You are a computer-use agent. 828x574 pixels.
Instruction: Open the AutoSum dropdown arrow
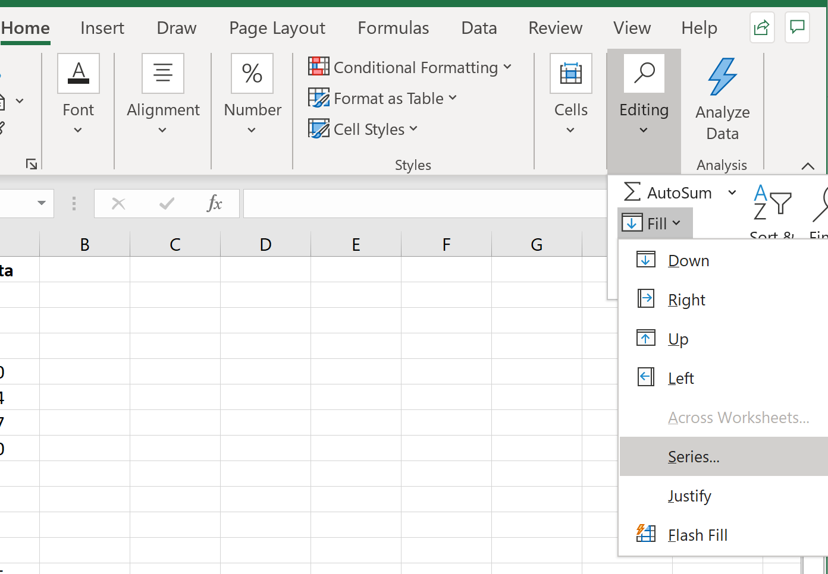coord(732,193)
